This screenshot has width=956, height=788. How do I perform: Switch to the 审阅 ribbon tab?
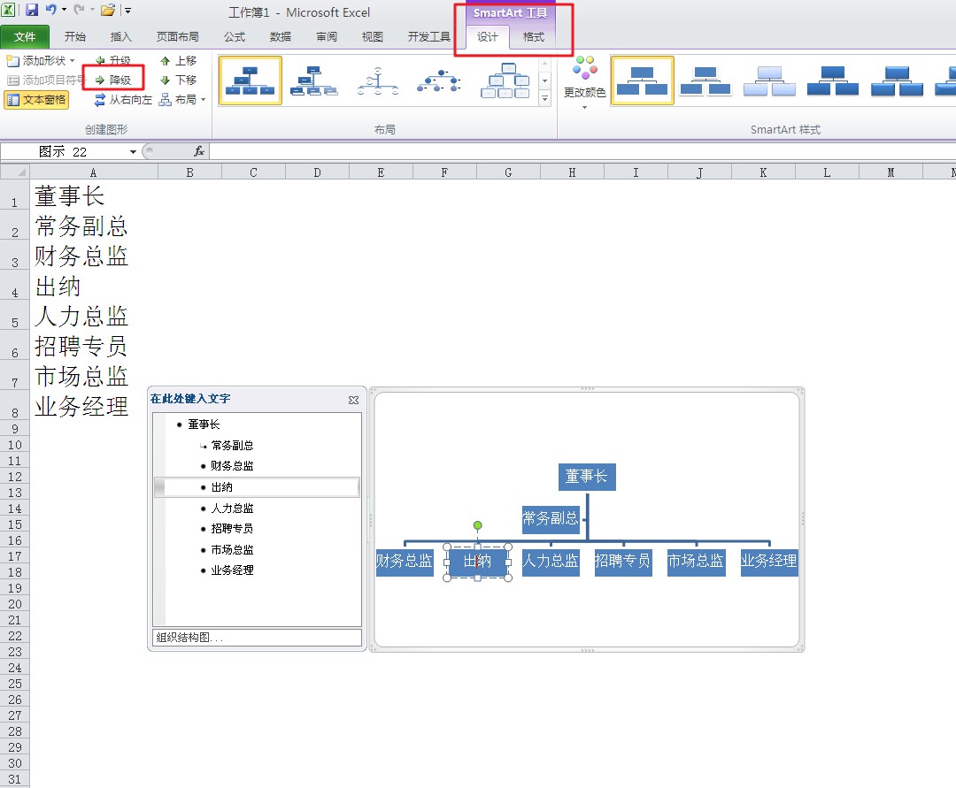(327, 36)
